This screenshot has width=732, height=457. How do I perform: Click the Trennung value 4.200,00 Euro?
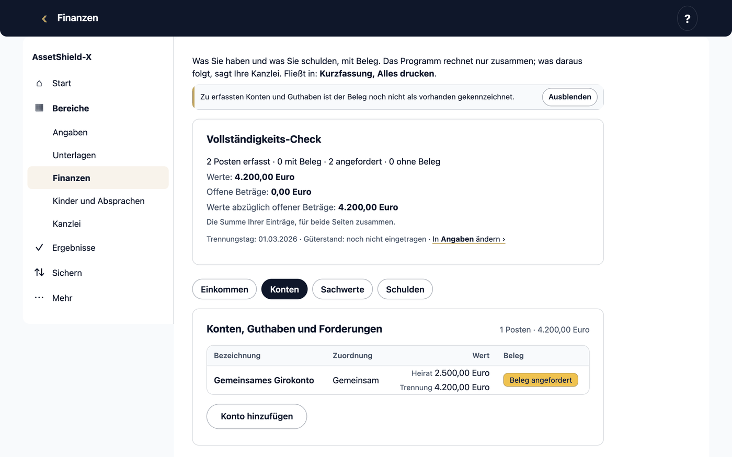click(462, 387)
